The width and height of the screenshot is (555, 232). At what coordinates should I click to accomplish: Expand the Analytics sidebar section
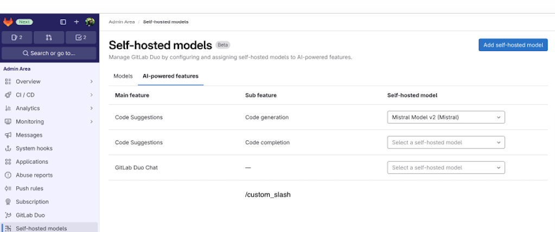pyautogui.click(x=49, y=108)
